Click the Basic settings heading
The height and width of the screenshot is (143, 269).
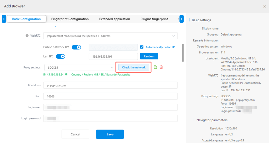201,20
